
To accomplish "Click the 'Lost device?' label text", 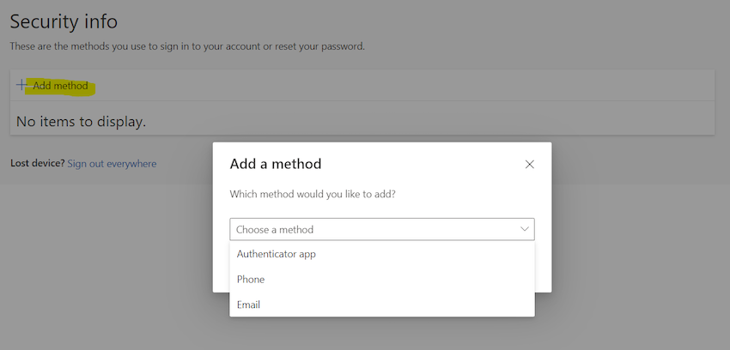I will [x=37, y=163].
